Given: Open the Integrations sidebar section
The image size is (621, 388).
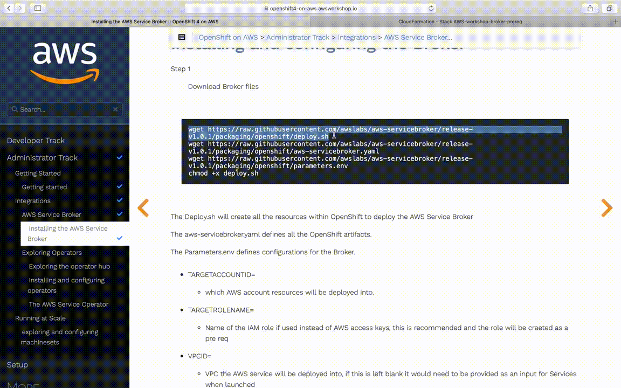Looking at the screenshot, I should (32, 200).
